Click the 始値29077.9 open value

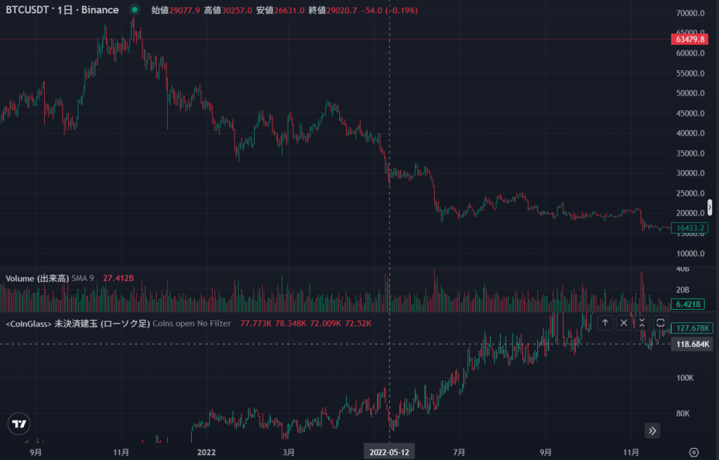[176, 10]
